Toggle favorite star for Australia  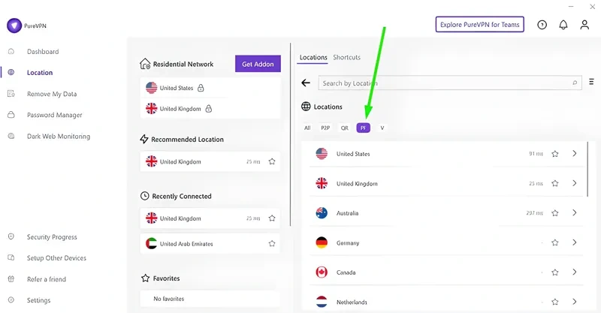(554, 213)
